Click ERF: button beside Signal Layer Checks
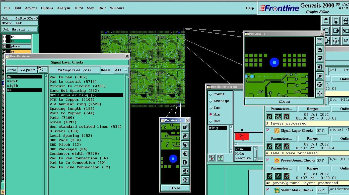The width and height of the screenshot is (349, 195). pos(321,130)
